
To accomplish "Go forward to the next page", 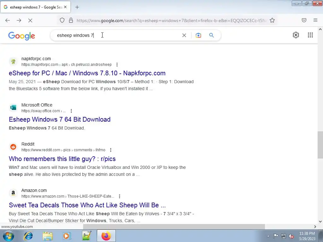I will (19, 20).
